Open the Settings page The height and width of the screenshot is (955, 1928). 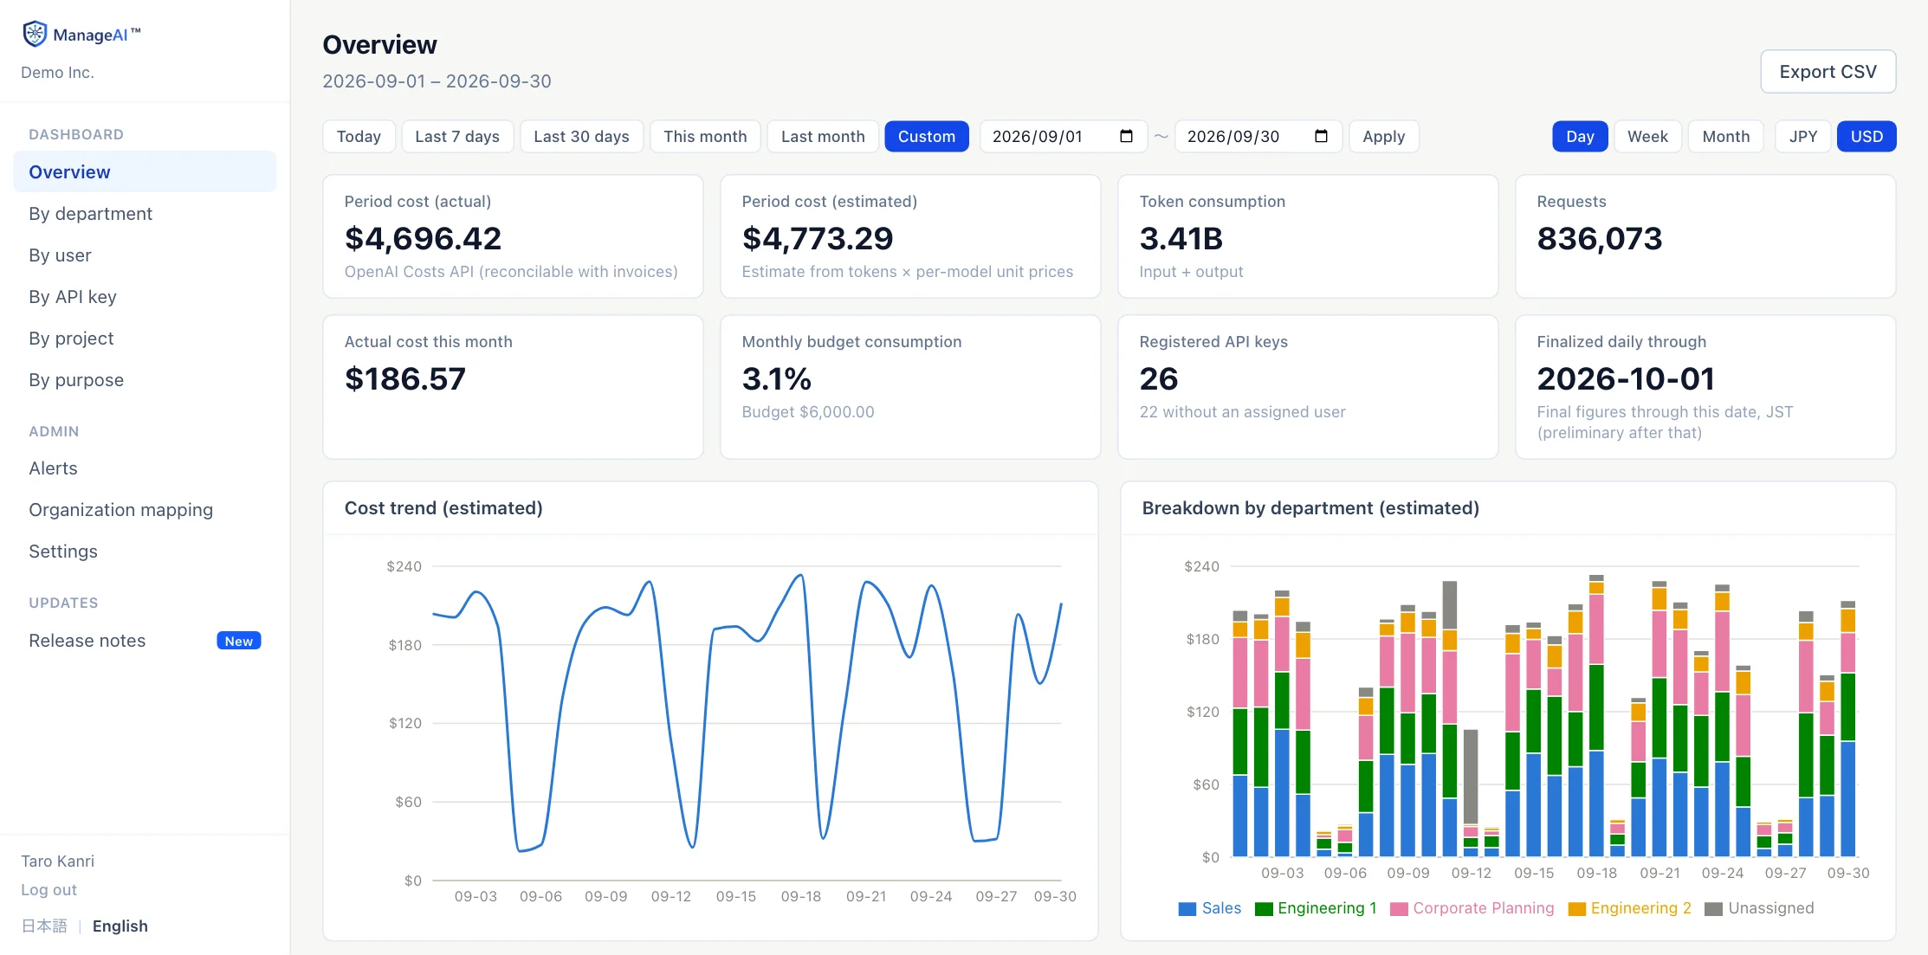pyautogui.click(x=145, y=551)
